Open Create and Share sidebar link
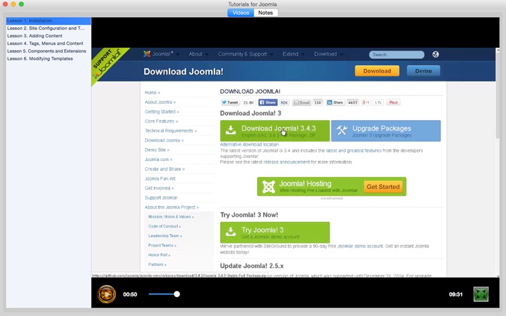This screenshot has width=506, height=316. (x=164, y=169)
